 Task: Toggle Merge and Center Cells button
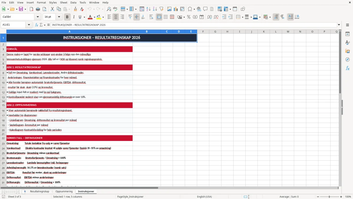point(159,17)
